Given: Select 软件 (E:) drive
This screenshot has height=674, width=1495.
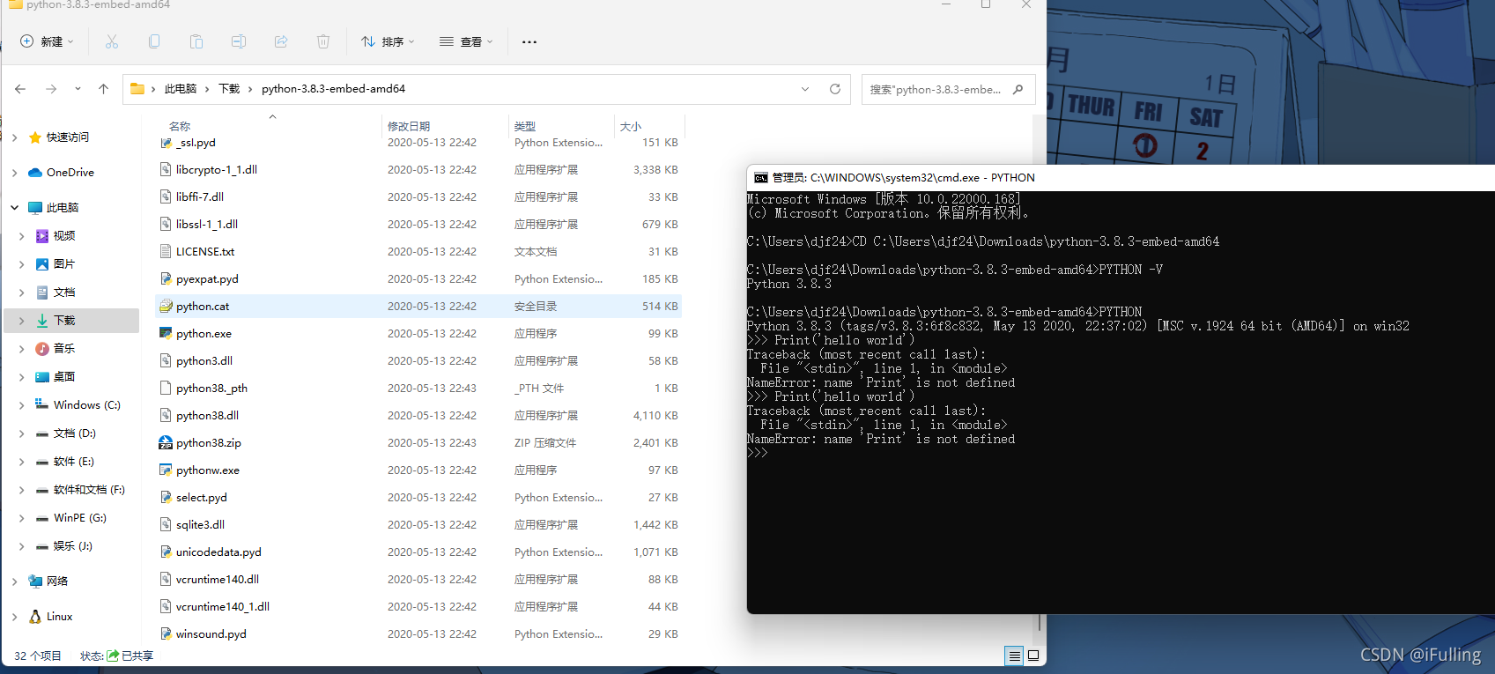Looking at the screenshot, I should click(74, 462).
